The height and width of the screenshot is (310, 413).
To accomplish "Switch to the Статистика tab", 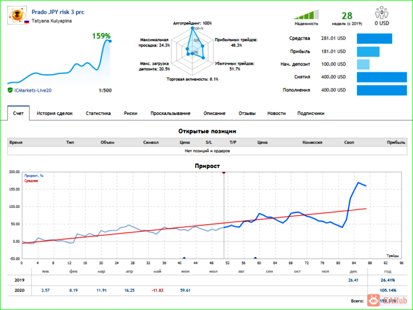I will pos(98,114).
